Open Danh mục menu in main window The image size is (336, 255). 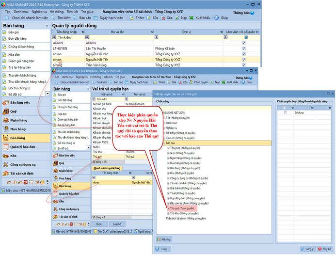[21, 12]
